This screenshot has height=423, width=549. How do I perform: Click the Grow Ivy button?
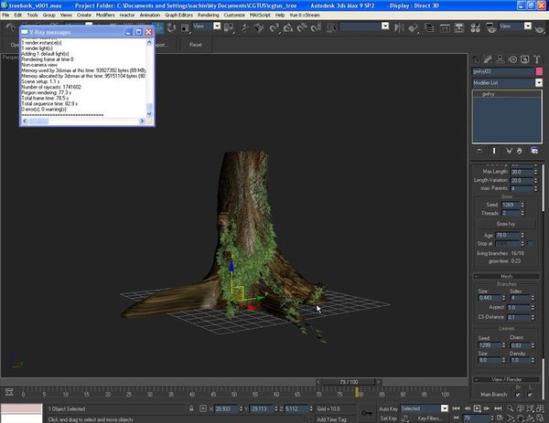coord(506,223)
